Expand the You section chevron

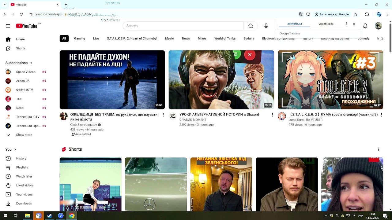[x=15, y=149]
